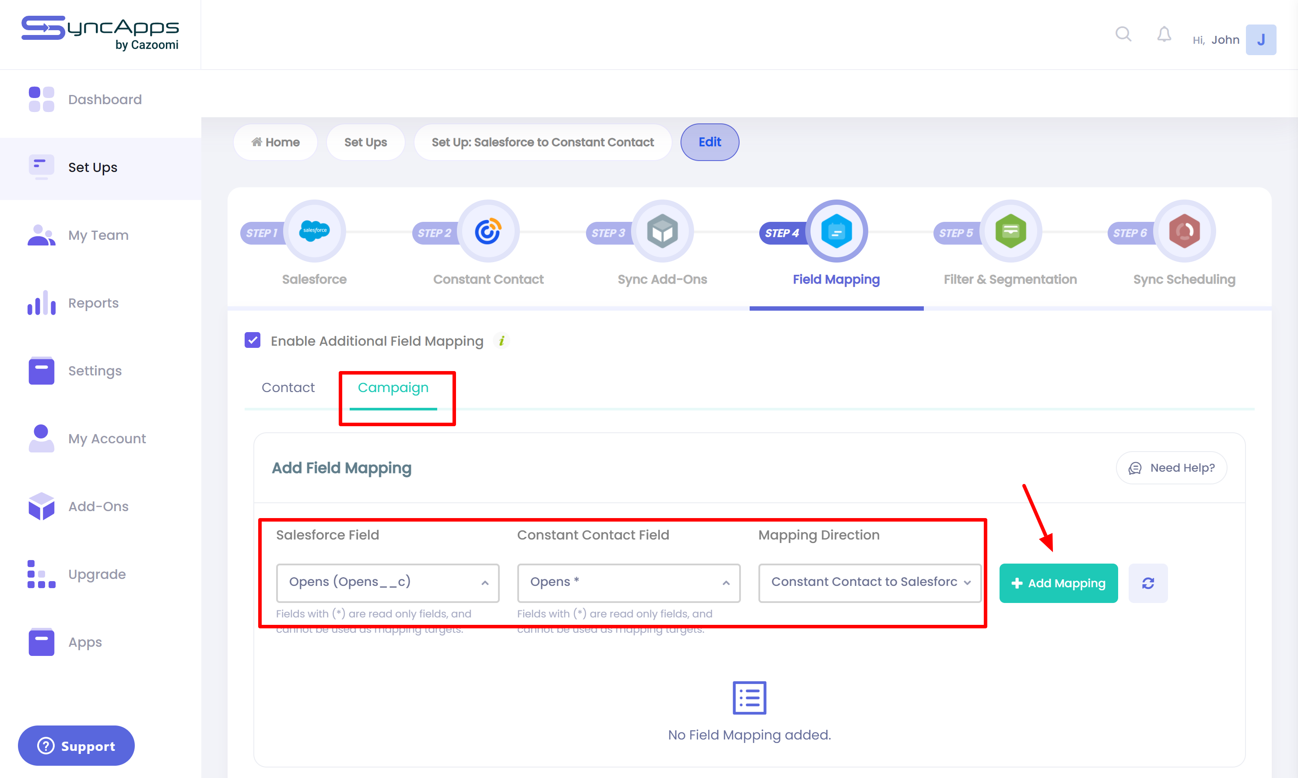Open the Set Ups breadcrumb
Image resolution: width=1298 pixels, height=778 pixels.
tap(365, 142)
